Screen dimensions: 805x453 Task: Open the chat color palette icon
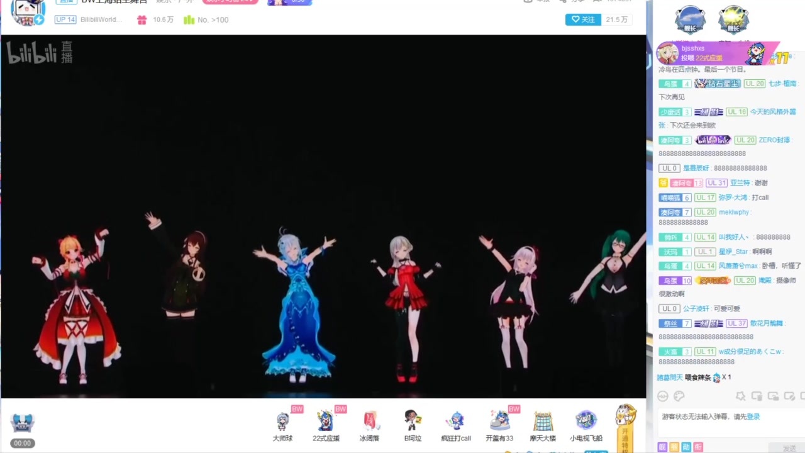click(679, 396)
